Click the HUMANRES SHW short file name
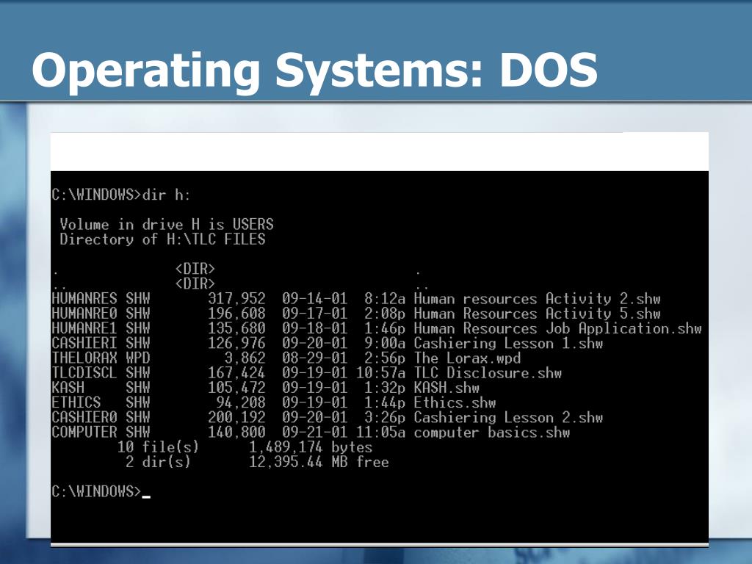The height and width of the screenshot is (564, 752). (x=101, y=298)
